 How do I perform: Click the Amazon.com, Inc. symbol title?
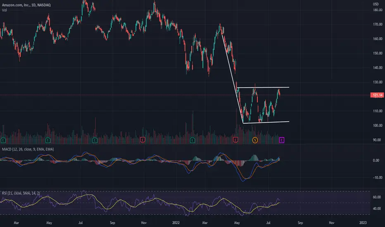coord(26,5)
